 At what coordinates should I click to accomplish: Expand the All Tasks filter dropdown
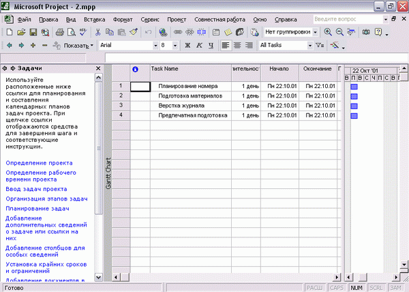(x=310, y=46)
